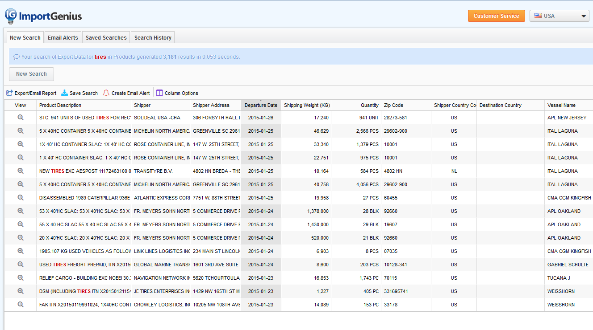Click the ImportGenius logo
Screen dimensions: 593x330
43,16
